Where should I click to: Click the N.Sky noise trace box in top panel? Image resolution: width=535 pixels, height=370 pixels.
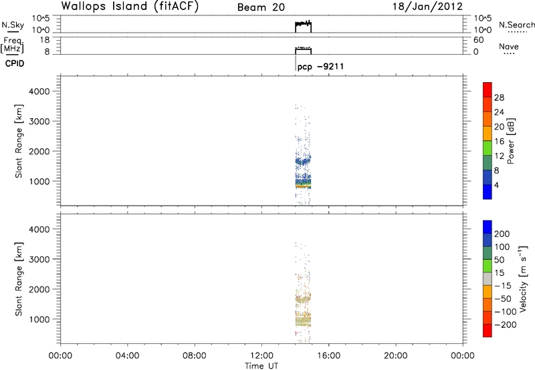tap(304, 27)
